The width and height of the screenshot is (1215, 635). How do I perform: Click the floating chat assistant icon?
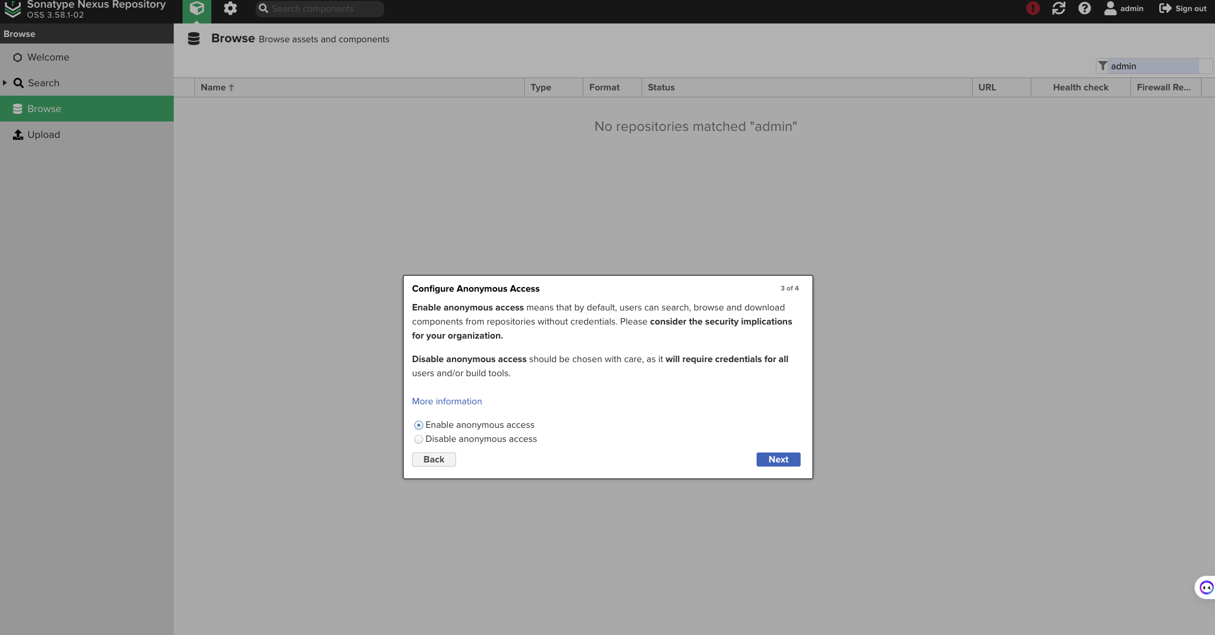coord(1206,587)
